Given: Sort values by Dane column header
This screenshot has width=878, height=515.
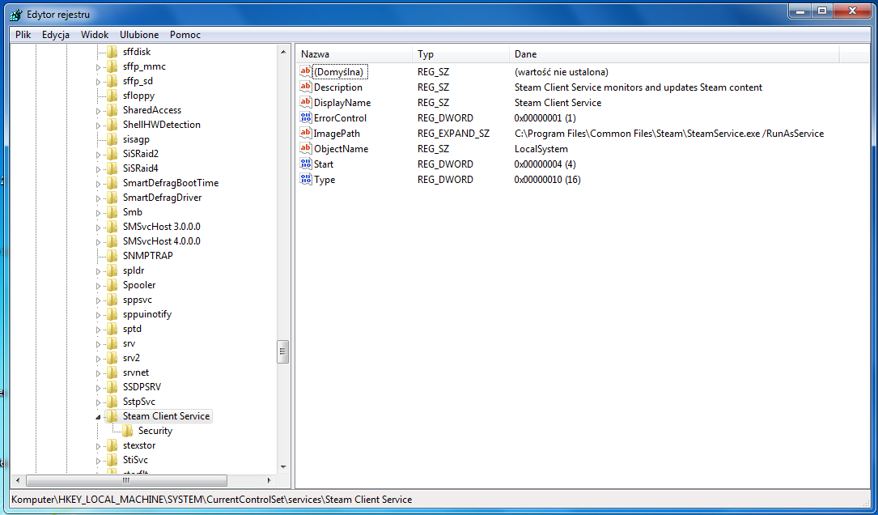Looking at the screenshot, I should [x=674, y=54].
